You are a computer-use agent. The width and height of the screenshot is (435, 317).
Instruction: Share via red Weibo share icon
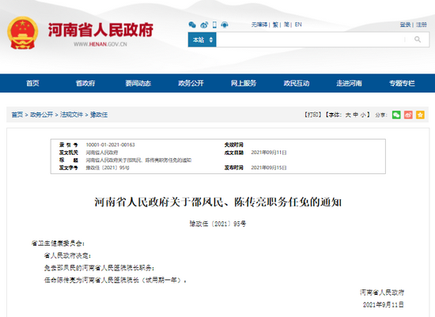[x=408, y=115]
